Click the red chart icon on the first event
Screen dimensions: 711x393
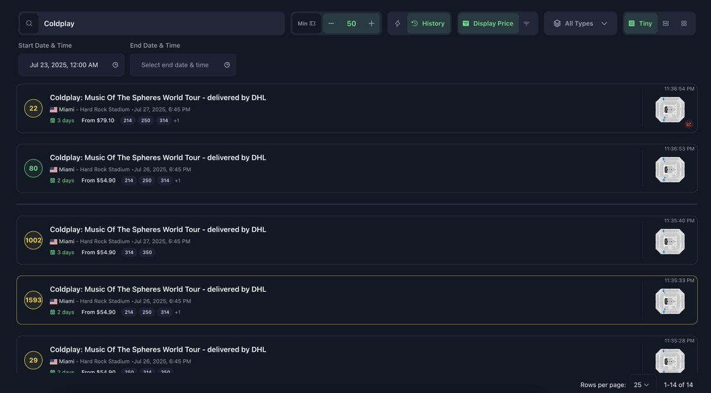(688, 124)
